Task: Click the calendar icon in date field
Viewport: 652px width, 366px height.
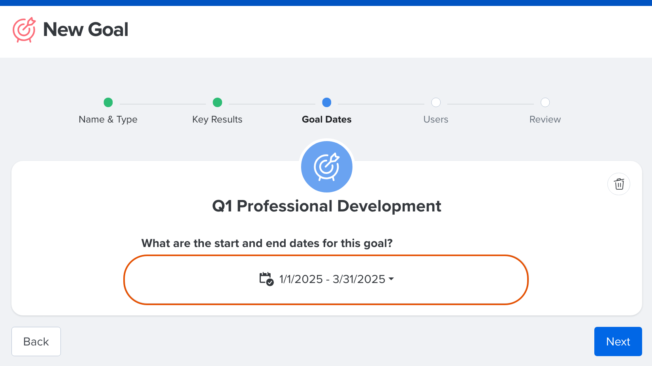Action: click(267, 279)
